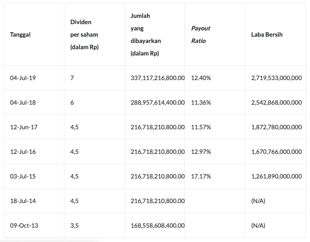Click the 337,117,216,800.00 amount cell
This screenshot has width=310, height=242.
pyautogui.click(x=157, y=78)
